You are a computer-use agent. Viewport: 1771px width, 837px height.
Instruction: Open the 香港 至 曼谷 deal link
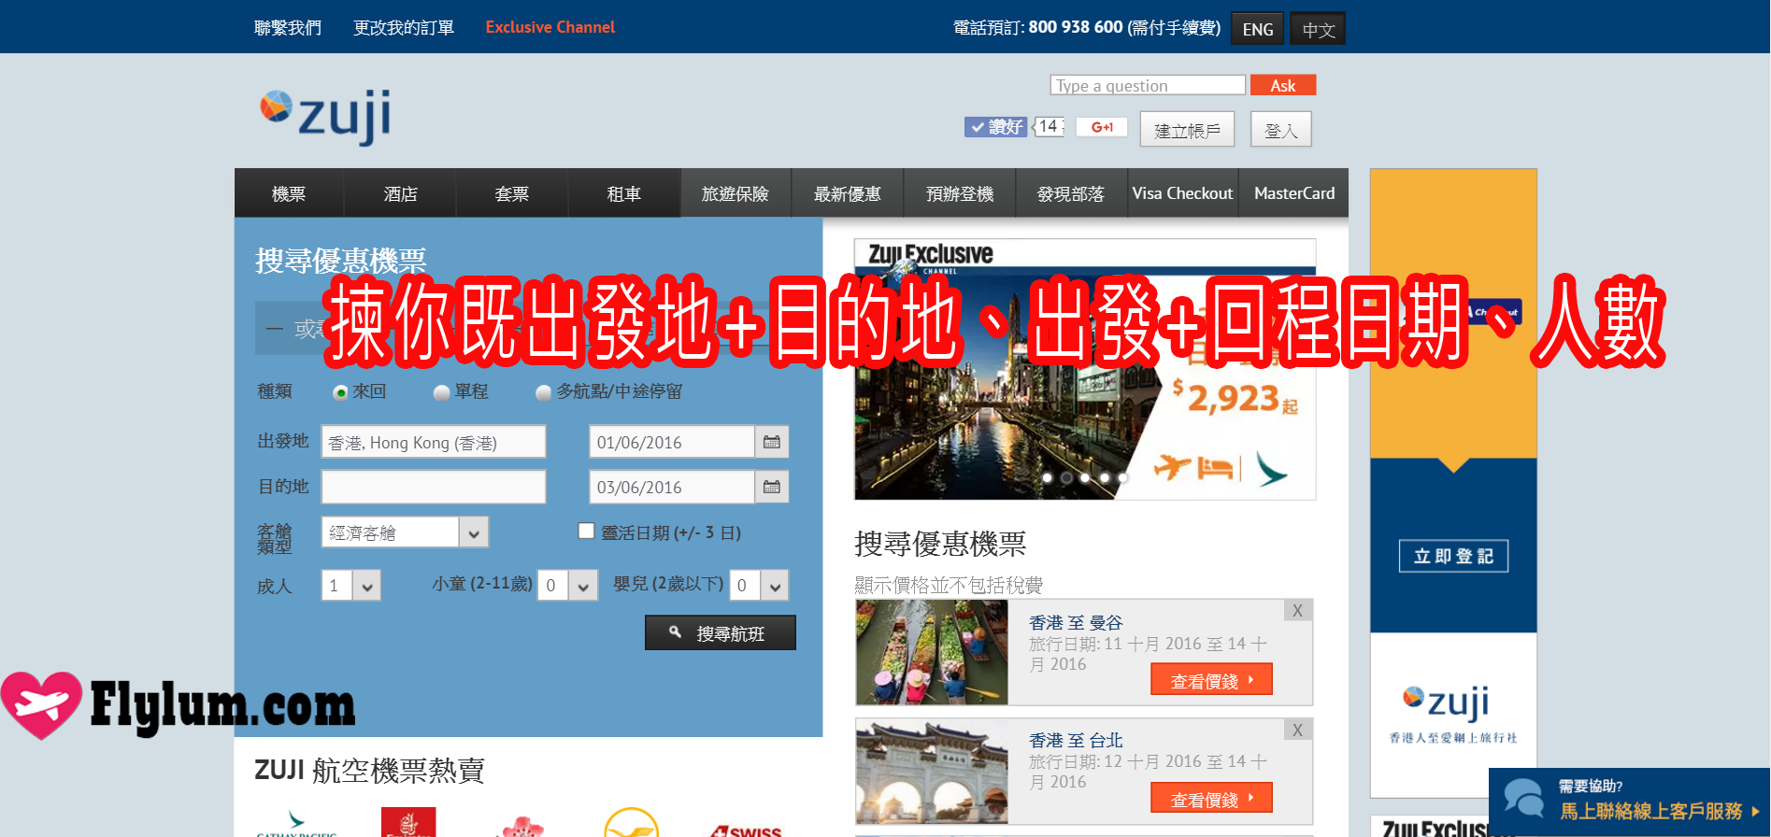point(1076,622)
